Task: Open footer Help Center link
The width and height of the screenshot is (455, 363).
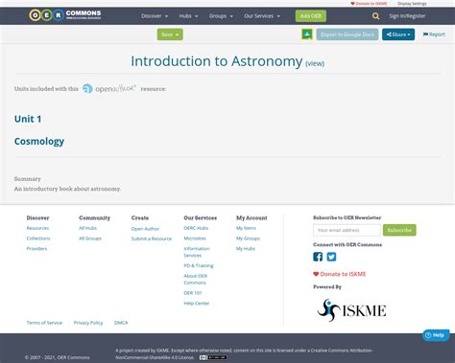Action: pos(197,303)
